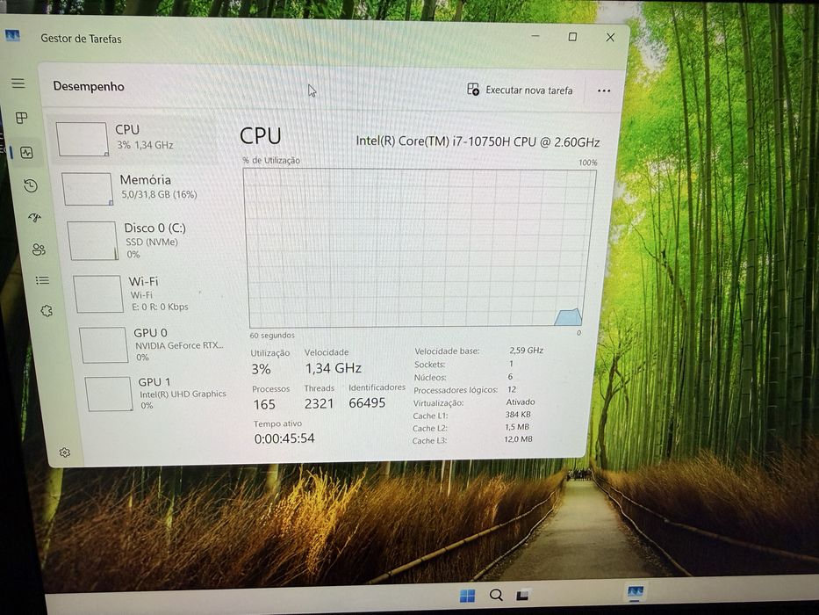Viewport: 819px width, 615px height.
Task: Click Task Manager icon on the taskbar
Action: tap(636, 591)
